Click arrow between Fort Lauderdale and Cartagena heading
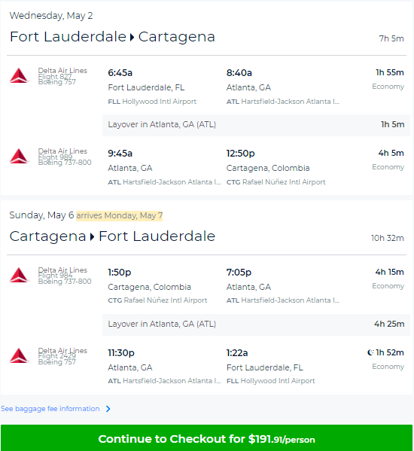 [x=132, y=37]
